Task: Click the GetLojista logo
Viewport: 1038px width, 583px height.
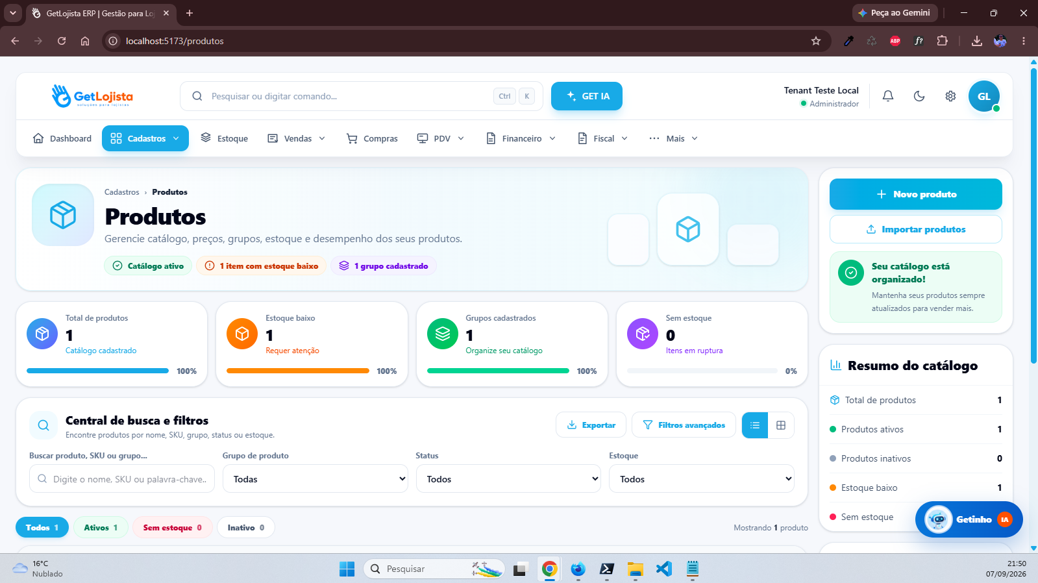Action: click(92, 96)
